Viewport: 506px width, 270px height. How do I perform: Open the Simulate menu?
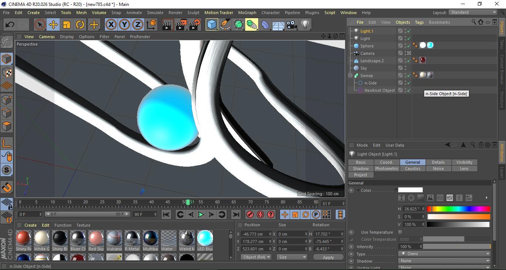[155, 13]
